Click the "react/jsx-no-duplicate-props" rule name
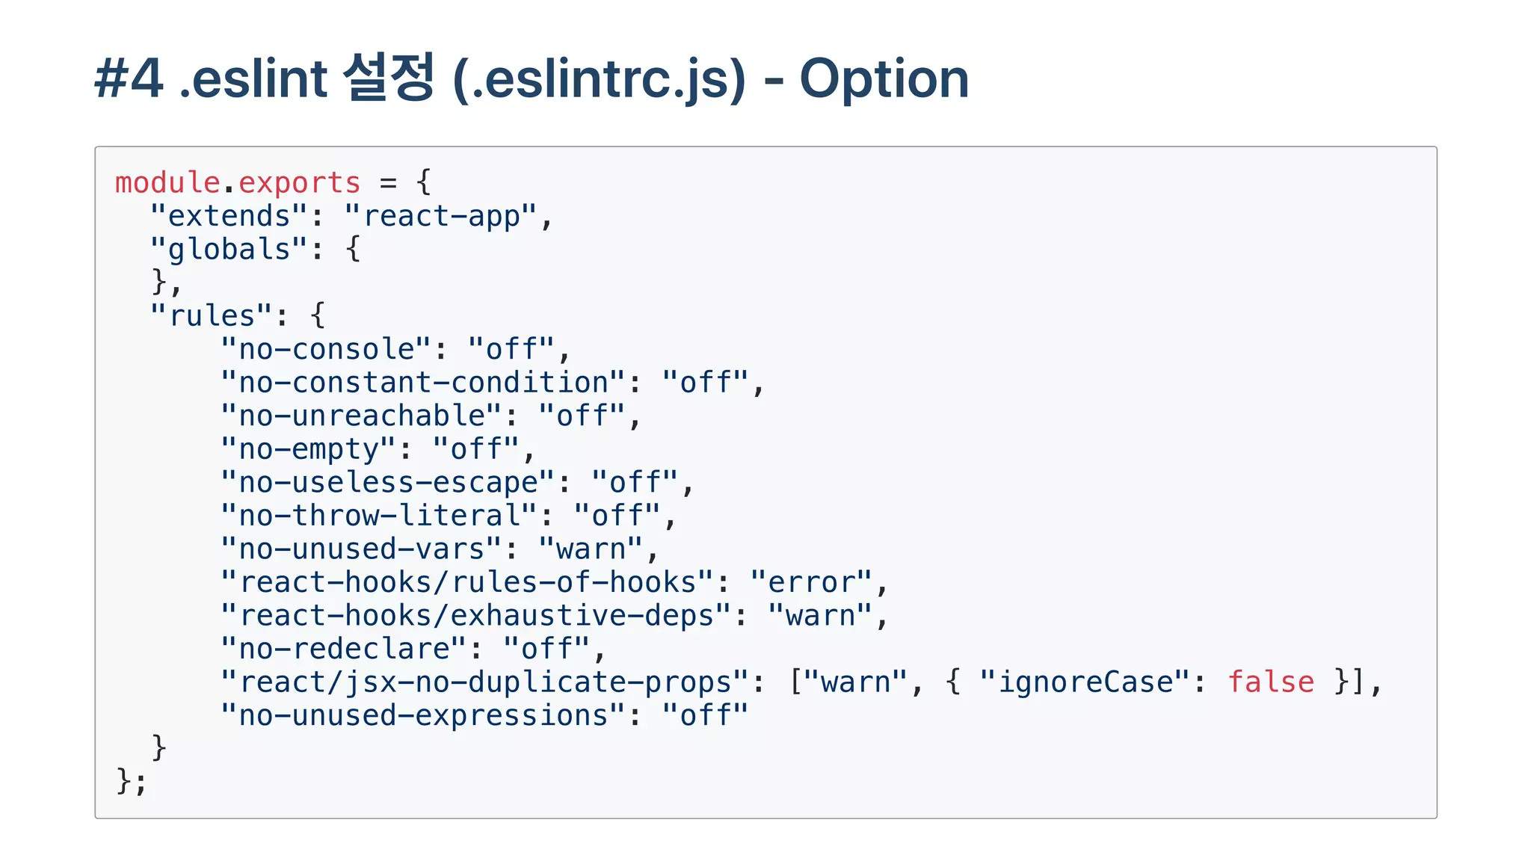Viewport: 1531px width, 861px height. coord(485,682)
